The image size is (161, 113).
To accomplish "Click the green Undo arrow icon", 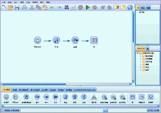I will pyautogui.click(x=52, y=8).
